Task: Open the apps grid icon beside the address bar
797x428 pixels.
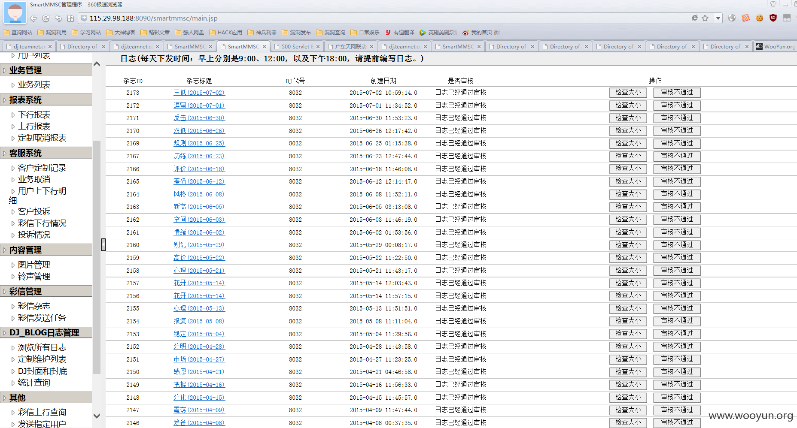Action: [71, 18]
